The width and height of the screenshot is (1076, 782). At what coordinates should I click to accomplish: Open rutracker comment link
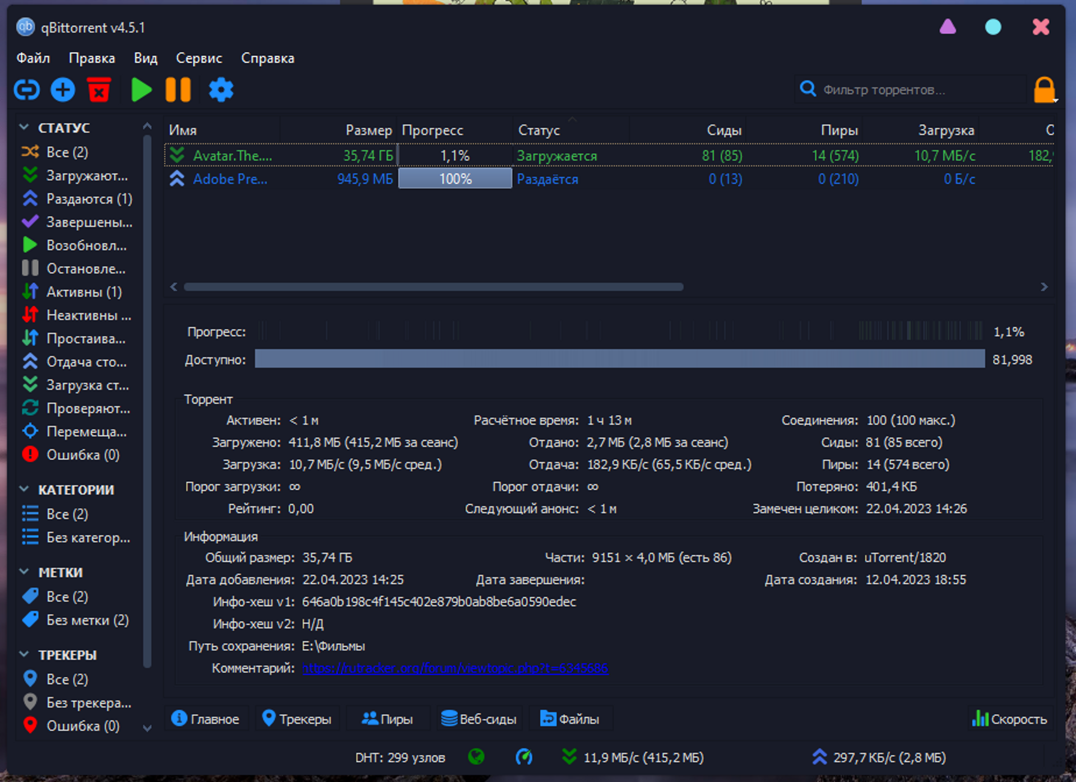[455, 668]
